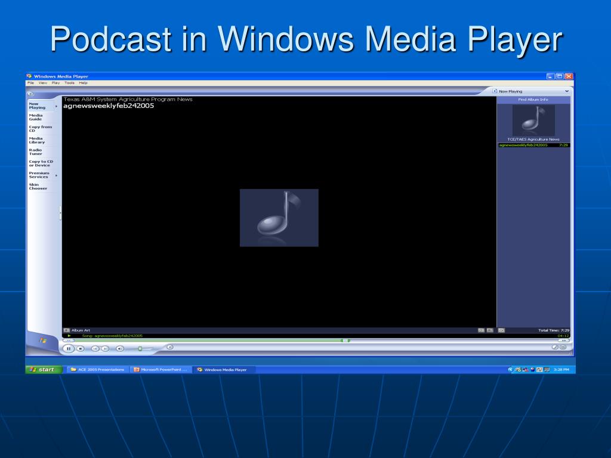This screenshot has width=611, height=458.
Task: Open the Premium Services tab
Action: pos(41,175)
